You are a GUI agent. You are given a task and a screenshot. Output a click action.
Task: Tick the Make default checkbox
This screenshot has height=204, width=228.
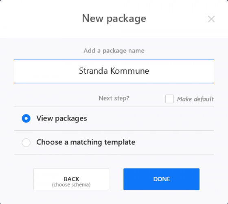click(x=169, y=99)
